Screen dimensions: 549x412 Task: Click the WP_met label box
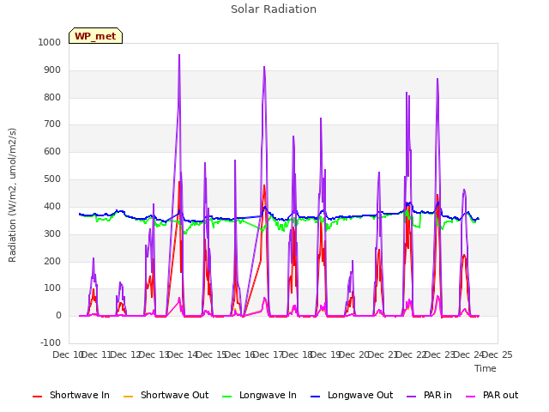(95, 36)
